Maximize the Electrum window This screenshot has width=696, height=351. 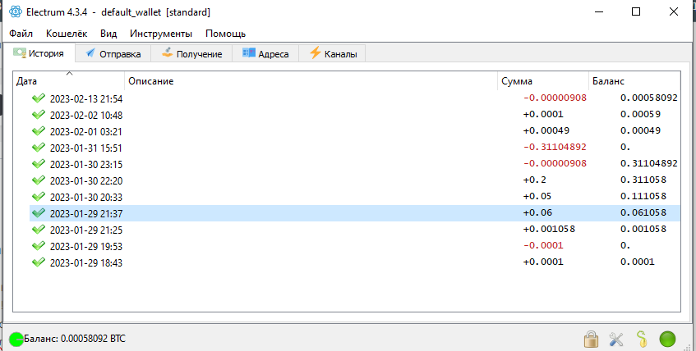pos(636,12)
